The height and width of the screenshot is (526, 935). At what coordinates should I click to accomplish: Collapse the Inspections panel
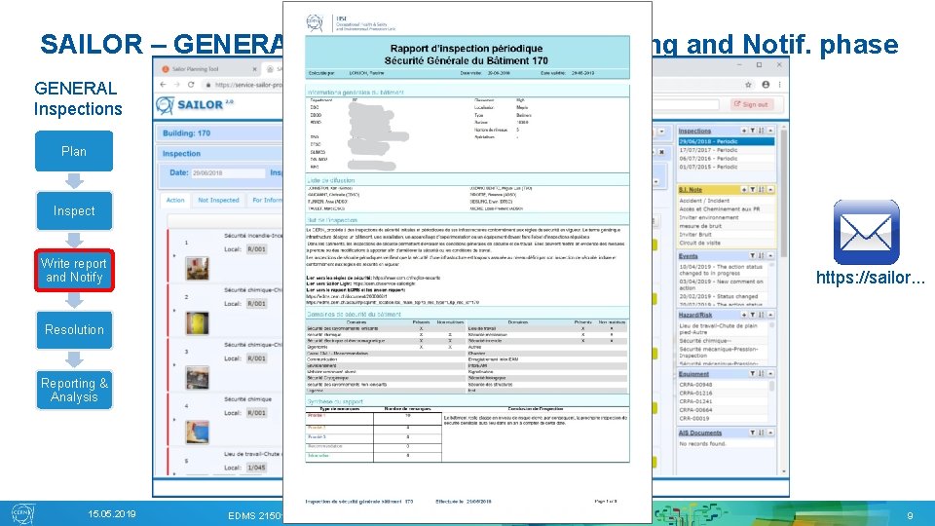point(770,131)
